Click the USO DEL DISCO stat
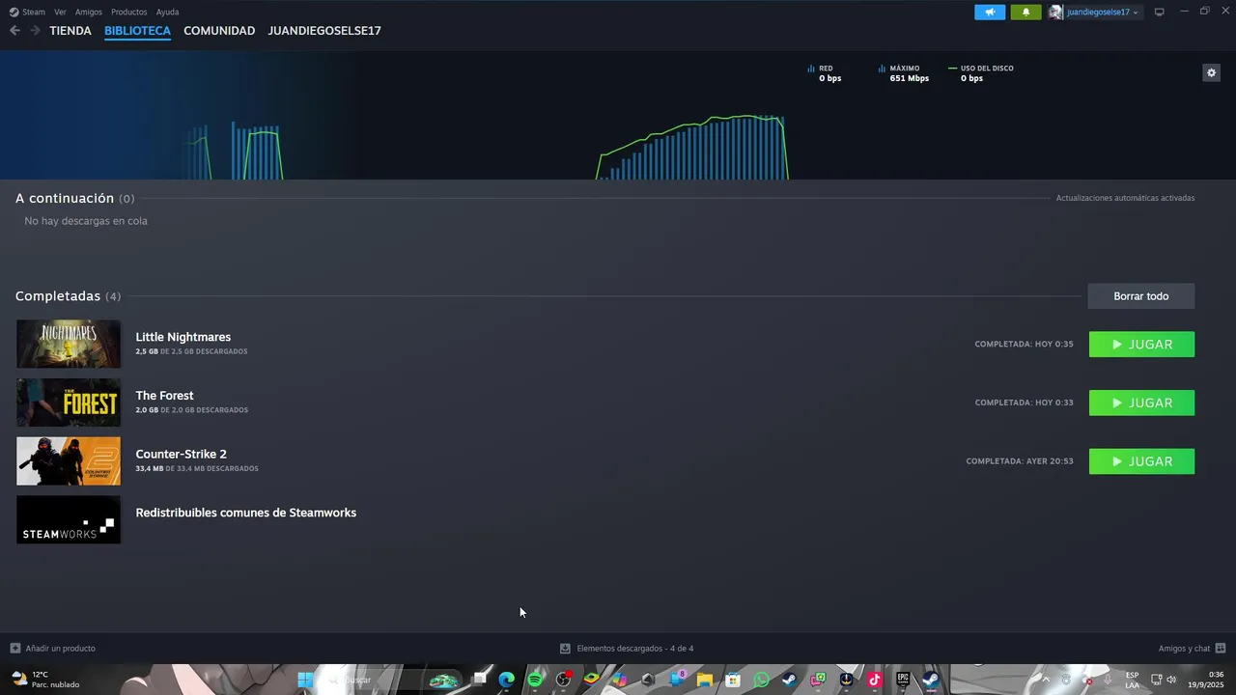This screenshot has height=695, width=1236. [x=981, y=73]
